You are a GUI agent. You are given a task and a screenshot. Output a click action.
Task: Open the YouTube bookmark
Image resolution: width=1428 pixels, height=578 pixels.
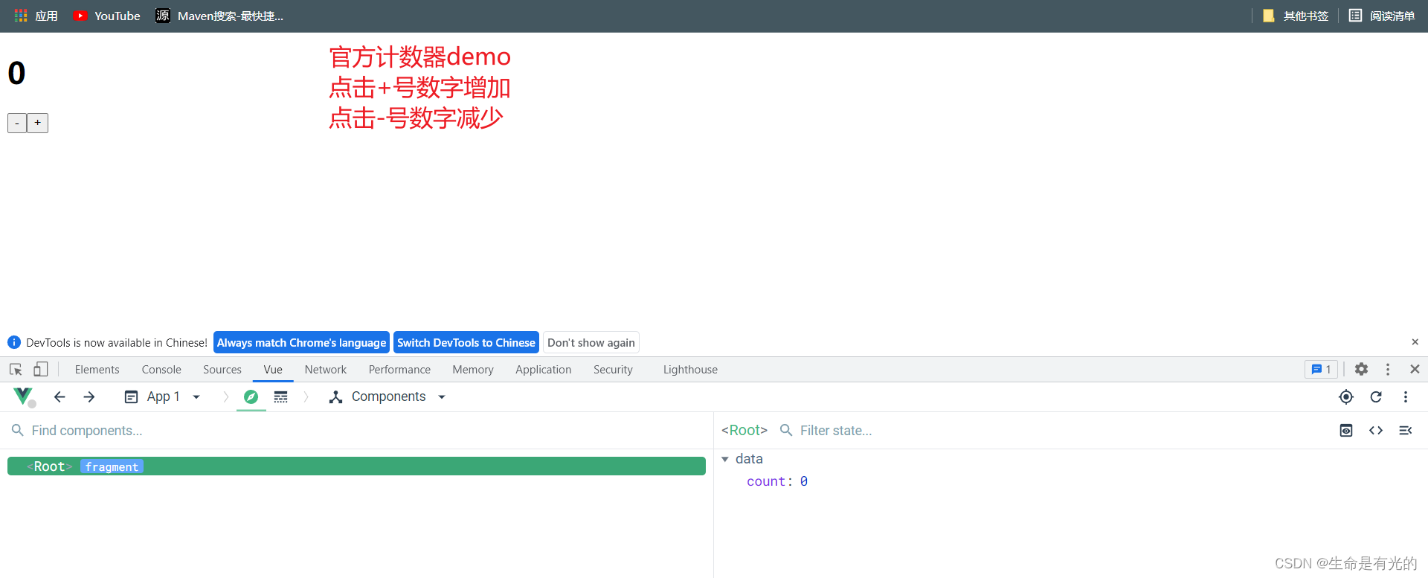(x=107, y=16)
